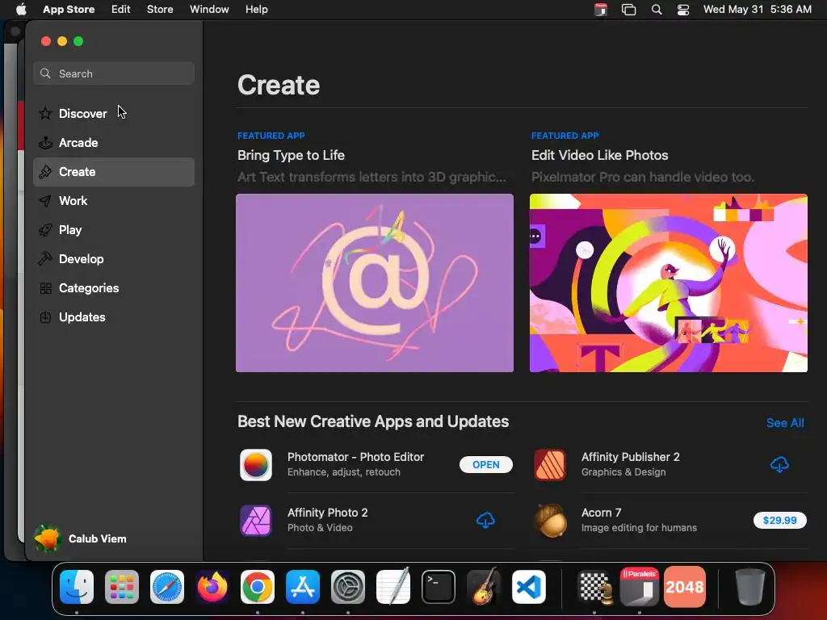Launch Firefox from the Dock

pos(212,587)
